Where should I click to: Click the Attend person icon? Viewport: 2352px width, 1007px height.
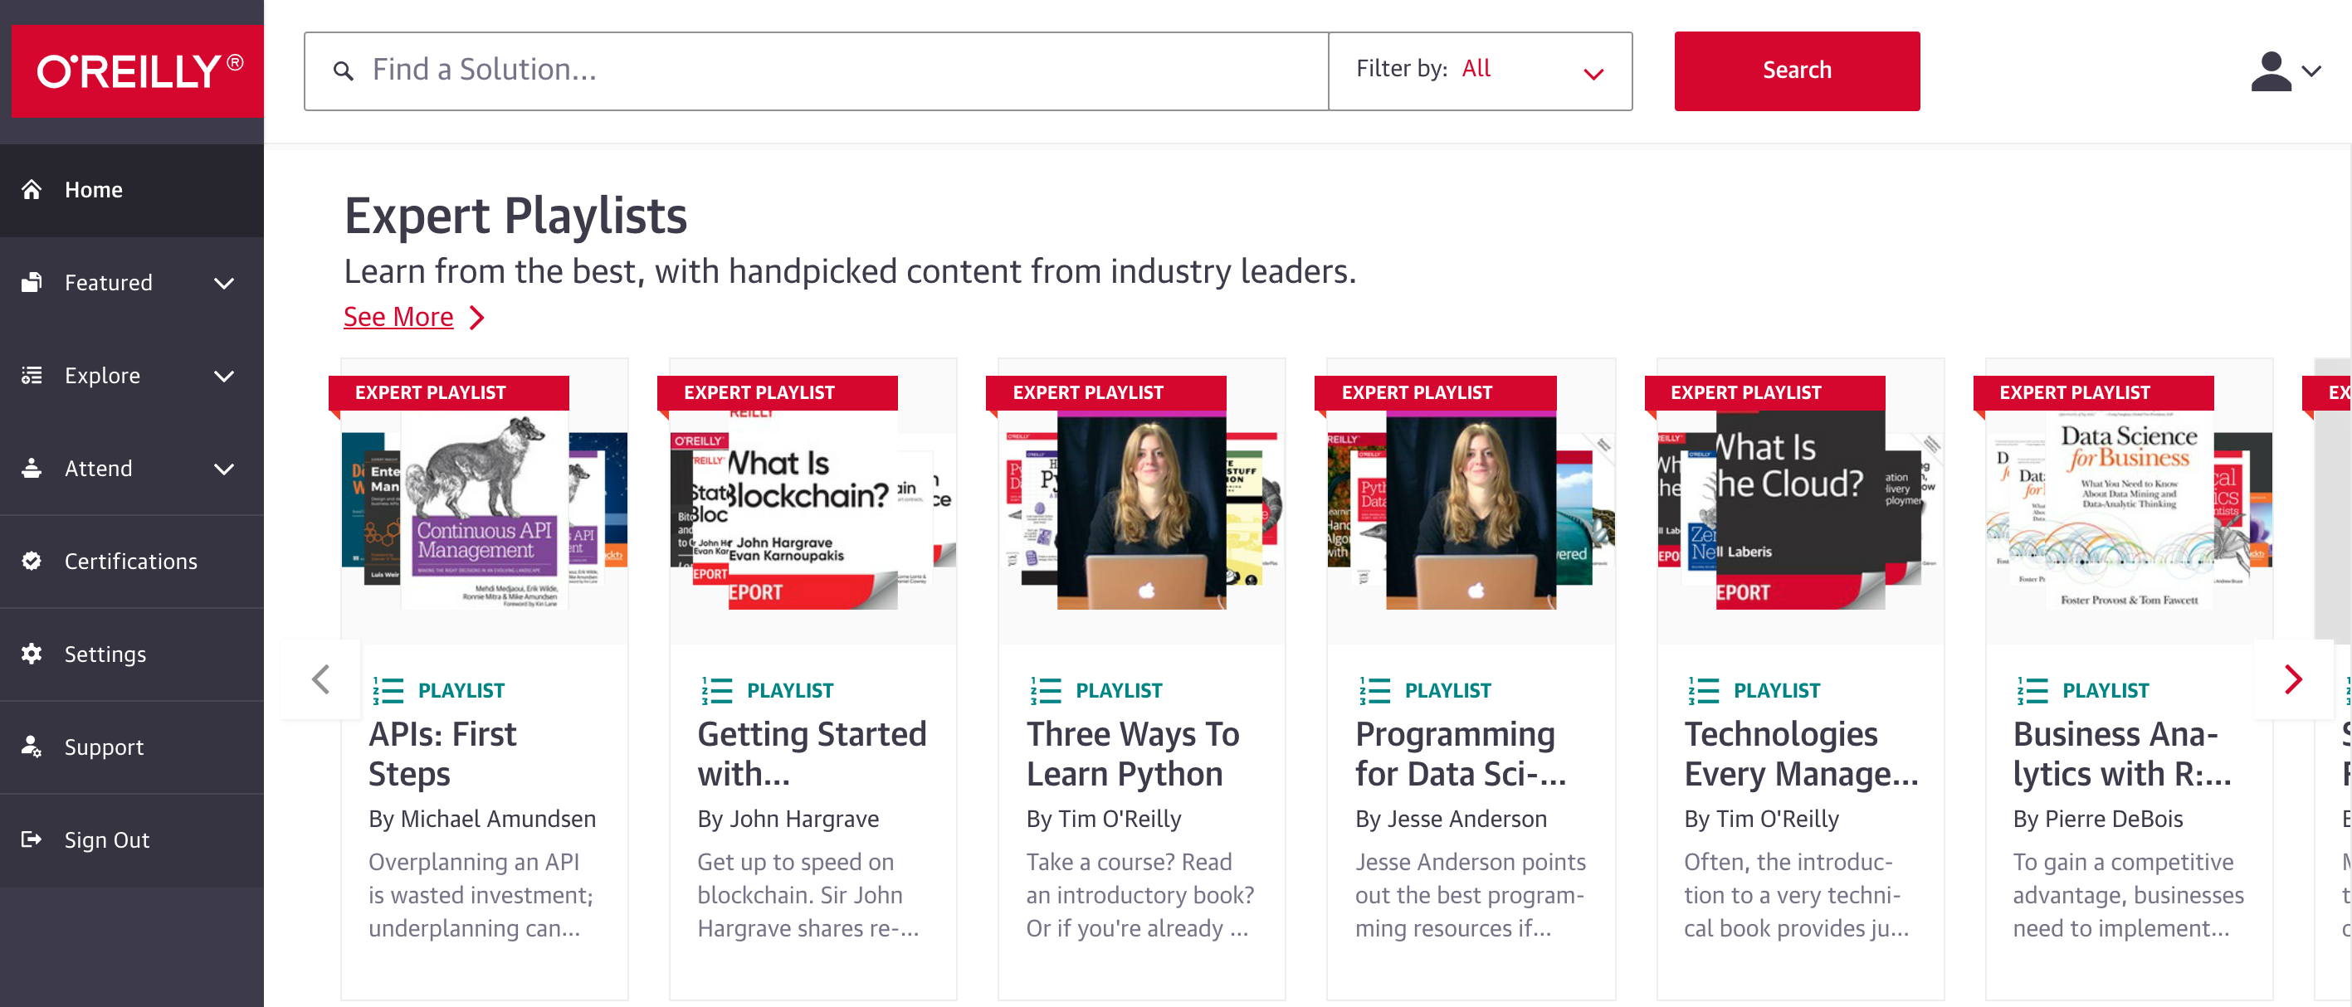pos(32,469)
